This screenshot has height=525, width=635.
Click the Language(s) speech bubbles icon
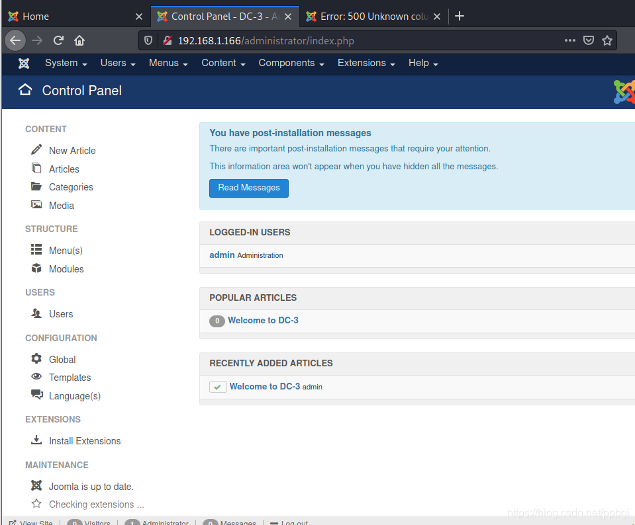point(37,394)
